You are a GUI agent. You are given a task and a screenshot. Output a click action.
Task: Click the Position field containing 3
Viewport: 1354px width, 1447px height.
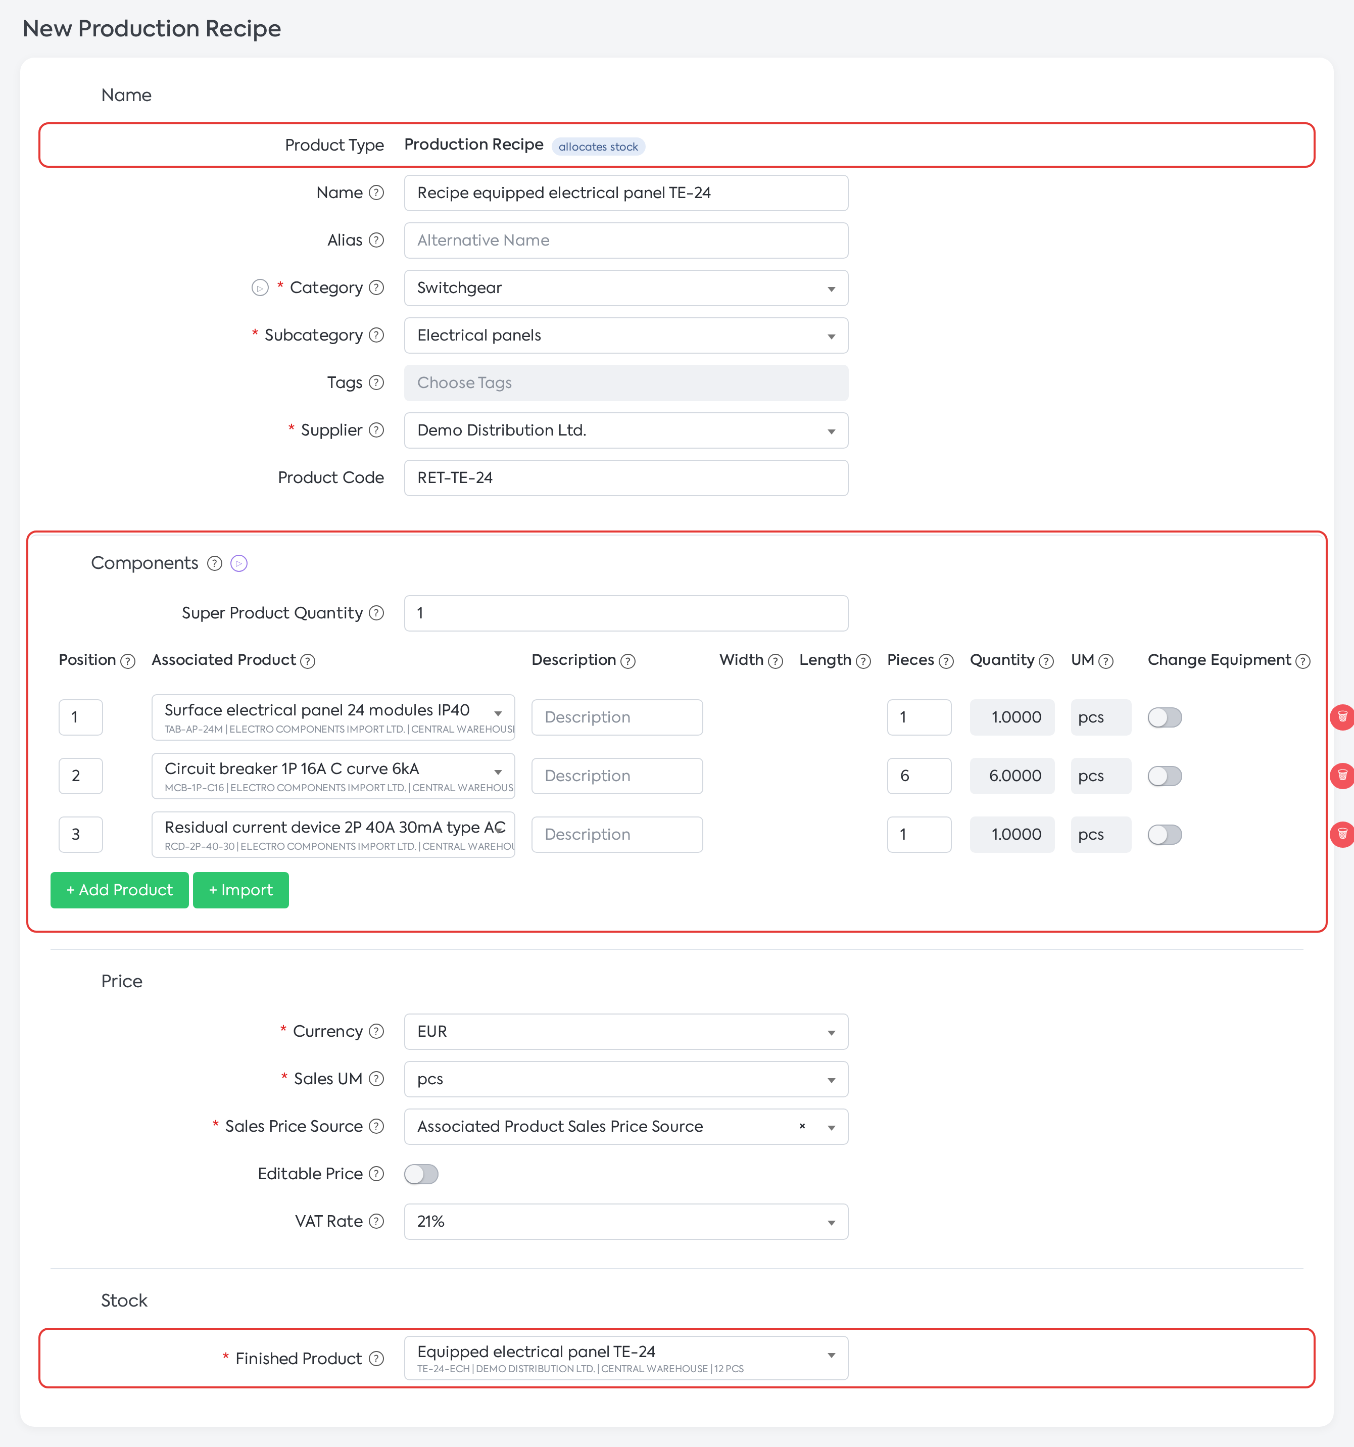pyautogui.click(x=80, y=835)
